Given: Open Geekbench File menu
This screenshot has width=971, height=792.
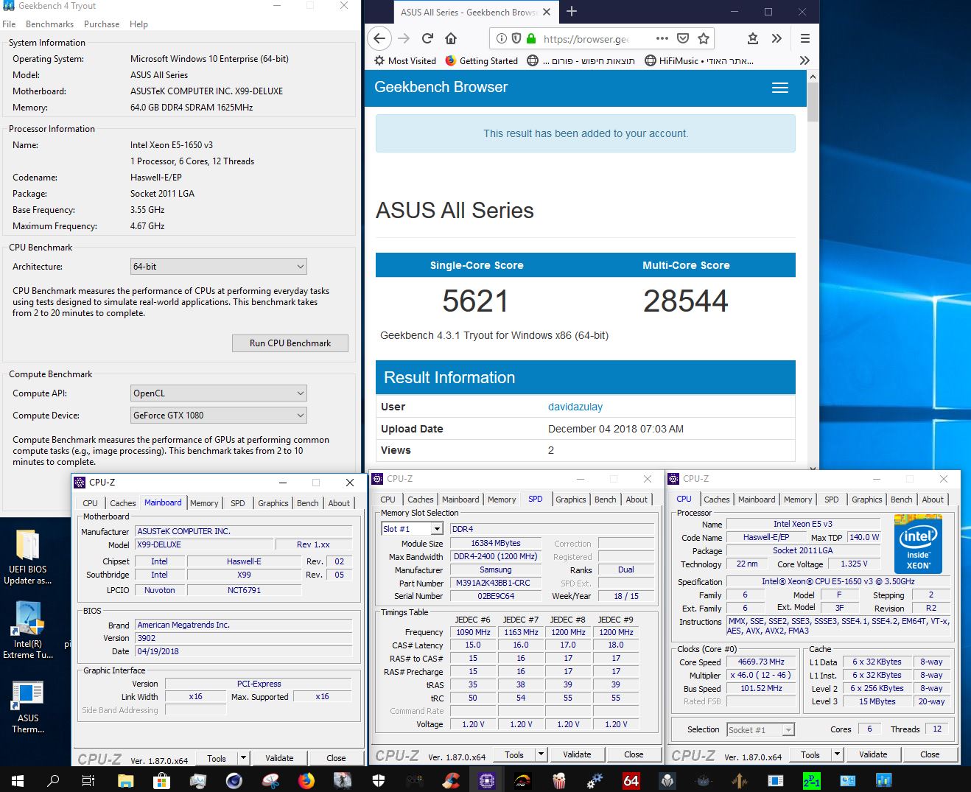Looking at the screenshot, I should coord(9,24).
